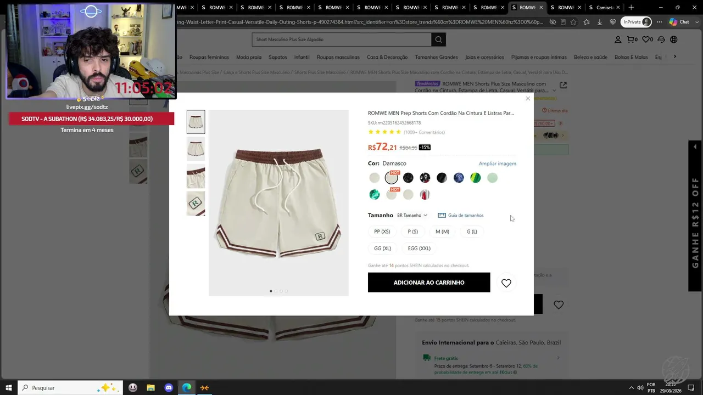Open the Guia de tamanhos link

[x=466, y=216]
